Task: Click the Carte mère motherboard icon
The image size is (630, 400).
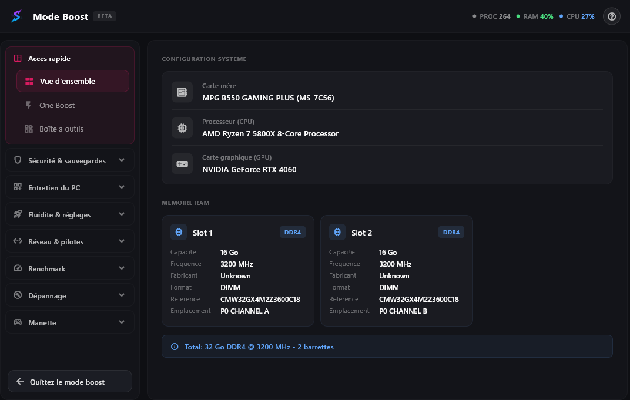Action: pyautogui.click(x=182, y=92)
